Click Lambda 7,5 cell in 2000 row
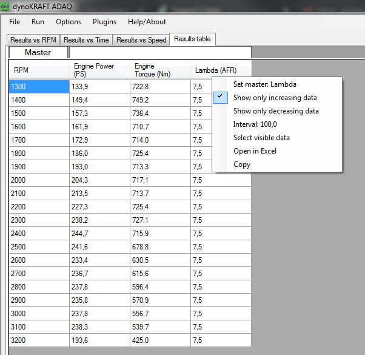Image resolution: width=365 pixels, height=355 pixels. click(x=221, y=180)
